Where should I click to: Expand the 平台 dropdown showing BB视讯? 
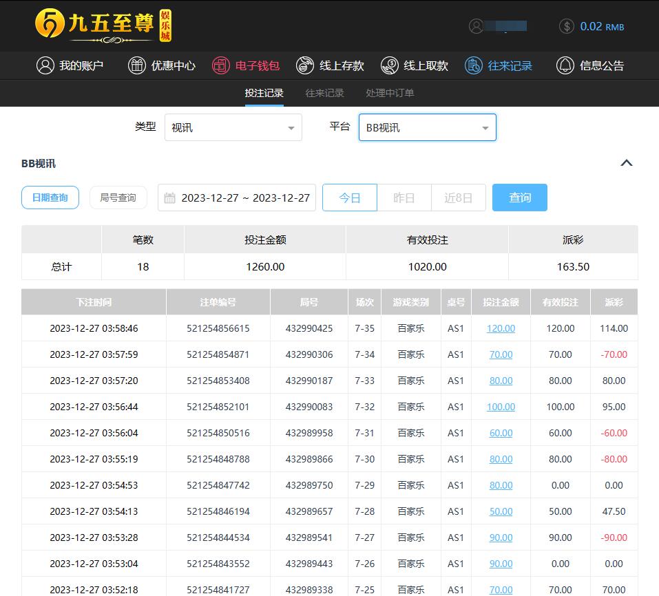click(427, 127)
